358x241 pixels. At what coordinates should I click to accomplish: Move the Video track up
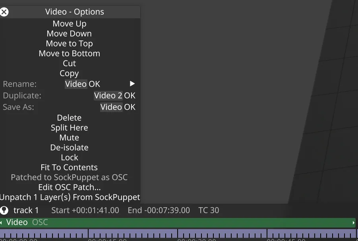tap(69, 23)
